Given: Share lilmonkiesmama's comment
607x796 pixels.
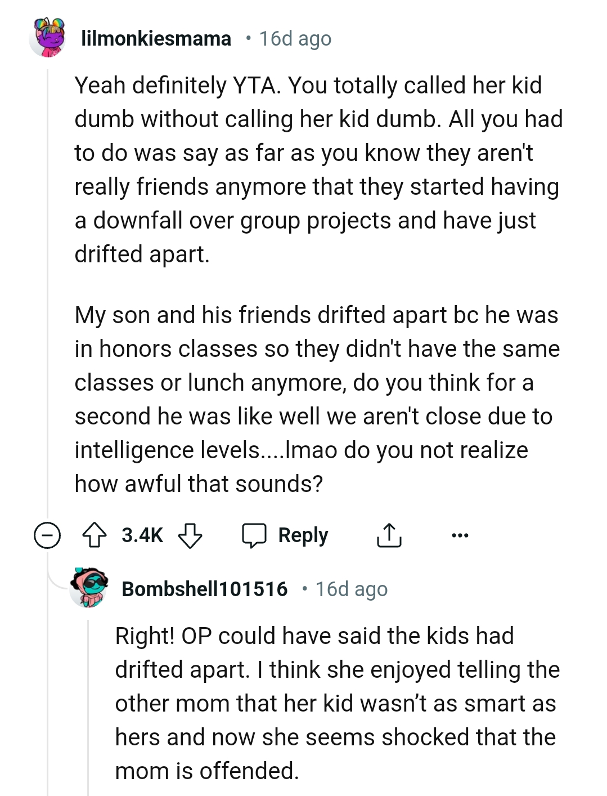Looking at the screenshot, I should [389, 535].
